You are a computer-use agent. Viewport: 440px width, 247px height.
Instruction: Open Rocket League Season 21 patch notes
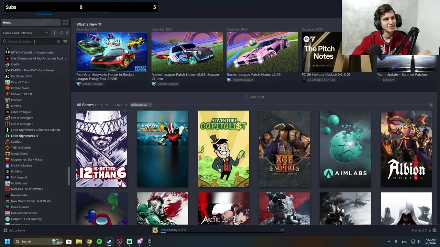pyautogui.click(x=187, y=52)
